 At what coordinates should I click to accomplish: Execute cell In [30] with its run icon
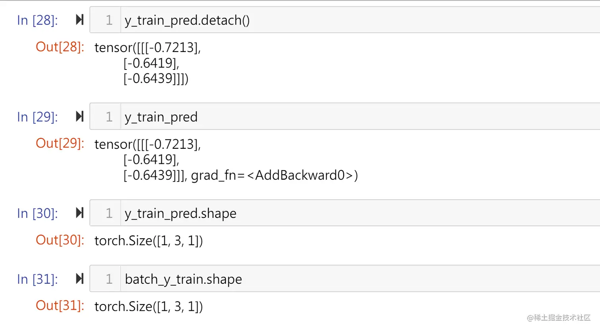click(x=80, y=213)
